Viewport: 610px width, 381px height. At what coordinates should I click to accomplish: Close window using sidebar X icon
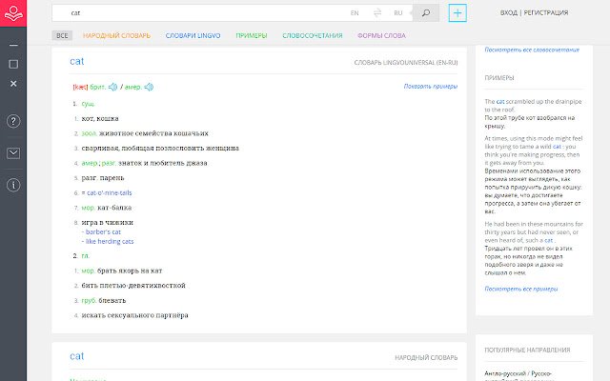pyautogui.click(x=13, y=84)
